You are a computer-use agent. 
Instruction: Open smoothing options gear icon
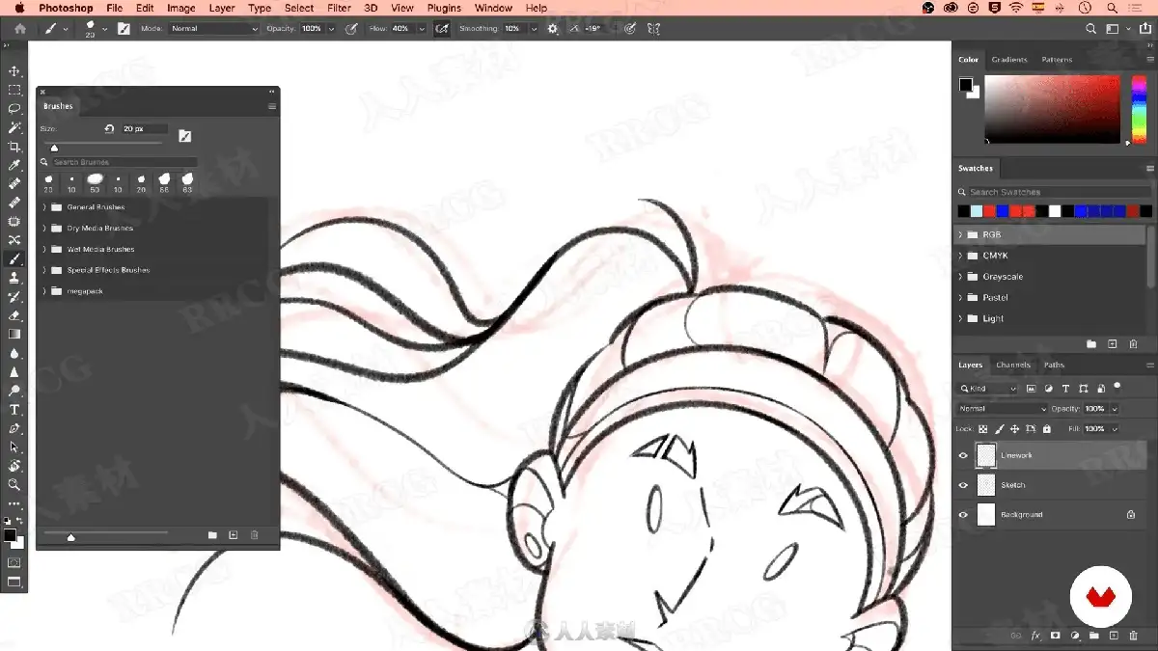tap(553, 29)
